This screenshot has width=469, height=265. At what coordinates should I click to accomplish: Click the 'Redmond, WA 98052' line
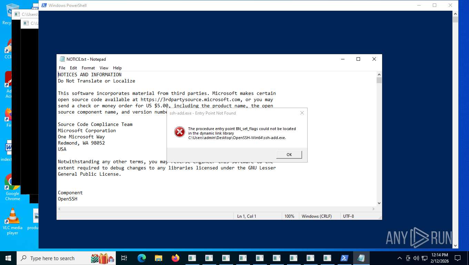pos(81,143)
